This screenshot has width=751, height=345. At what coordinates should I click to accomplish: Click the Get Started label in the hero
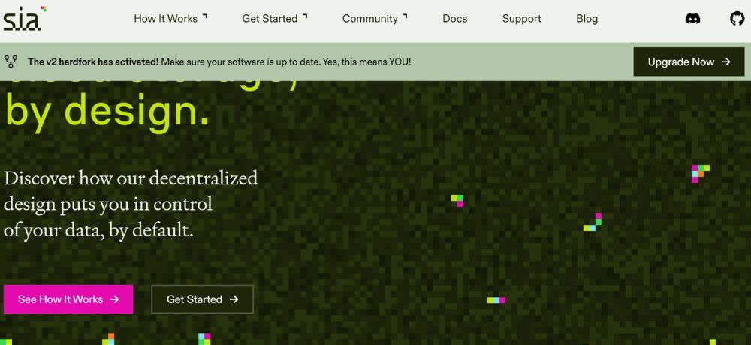tap(195, 299)
